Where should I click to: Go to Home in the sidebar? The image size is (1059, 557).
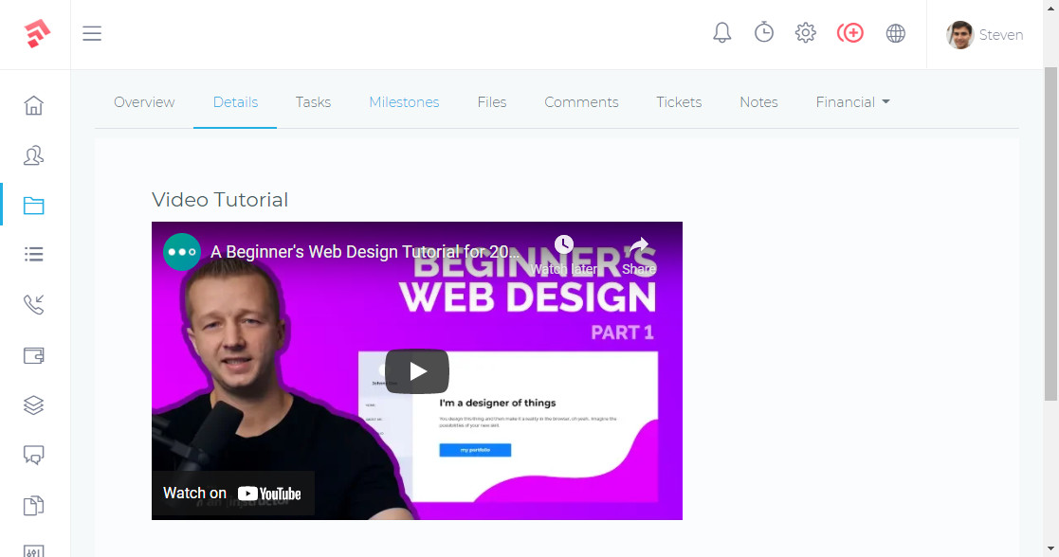34,105
